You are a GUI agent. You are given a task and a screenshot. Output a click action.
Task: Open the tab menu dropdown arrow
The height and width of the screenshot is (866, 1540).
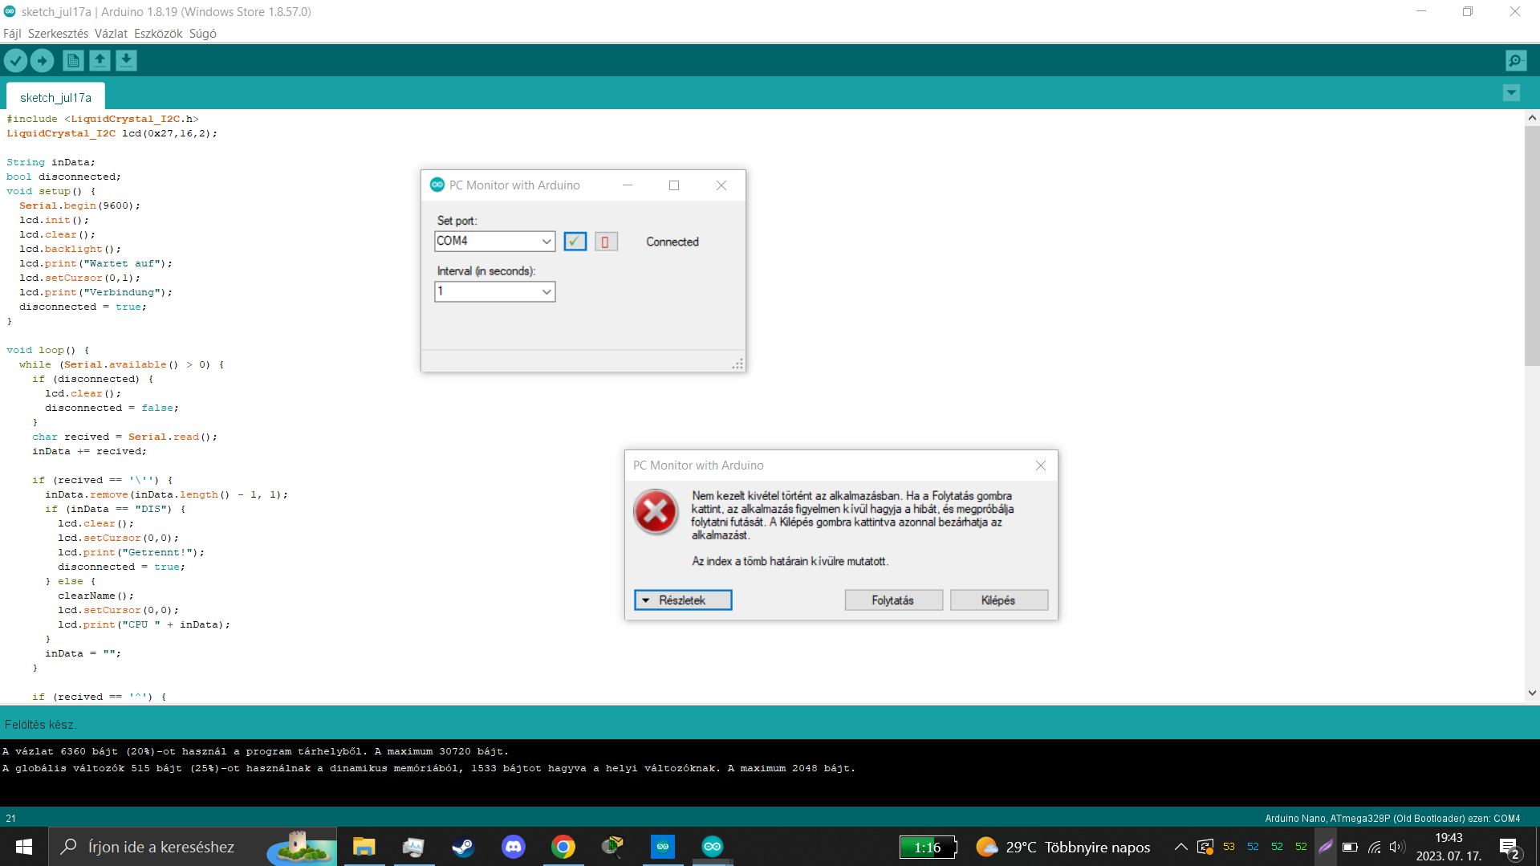[1511, 93]
